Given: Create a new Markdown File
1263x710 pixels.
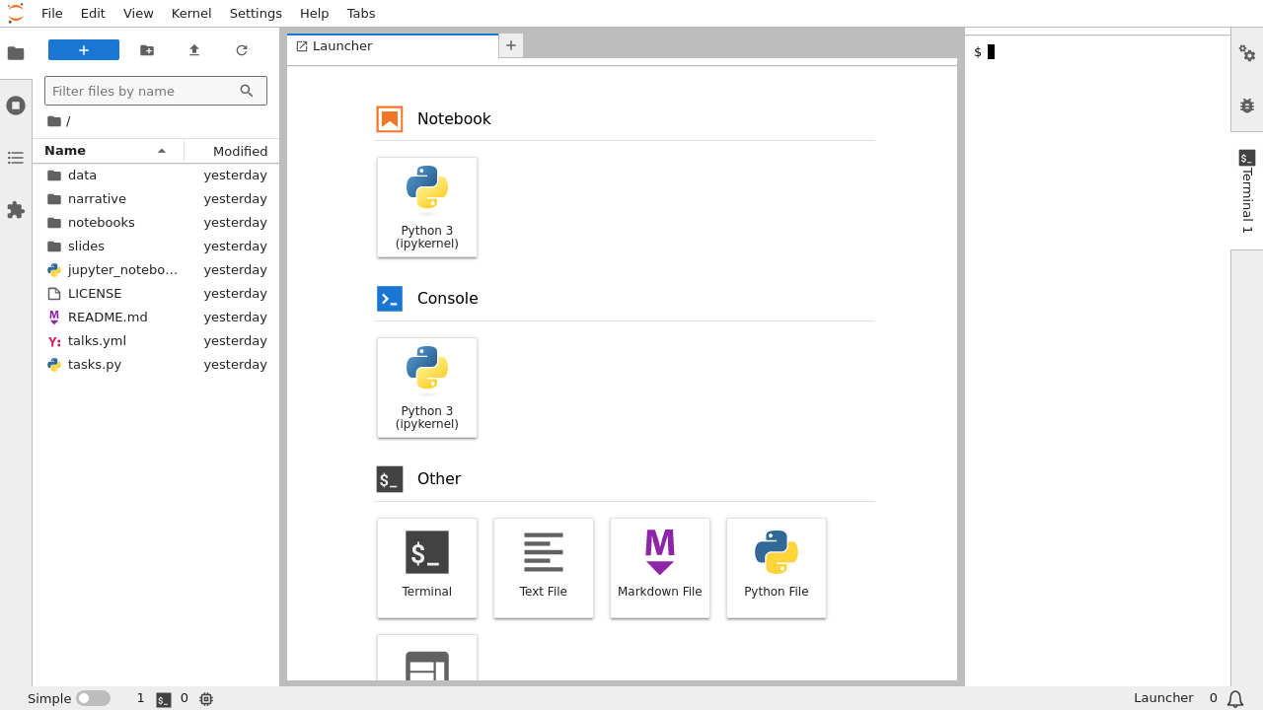Looking at the screenshot, I should pos(660,568).
